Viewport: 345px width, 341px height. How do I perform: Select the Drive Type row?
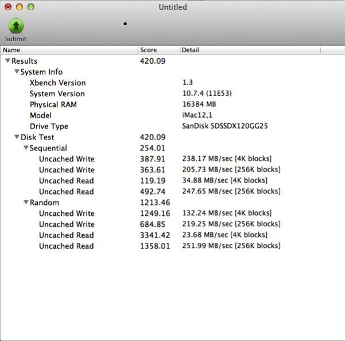172,126
